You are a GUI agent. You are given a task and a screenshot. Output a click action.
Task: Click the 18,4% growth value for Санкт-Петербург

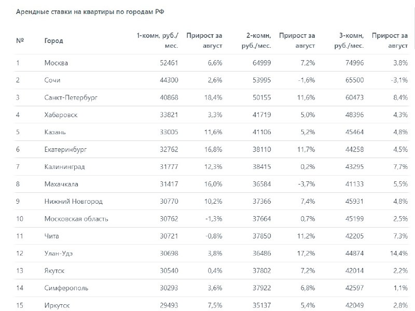point(213,97)
